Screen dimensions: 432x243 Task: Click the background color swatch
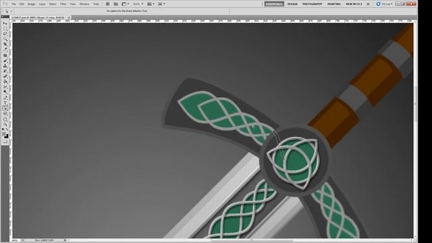point(7,136)
